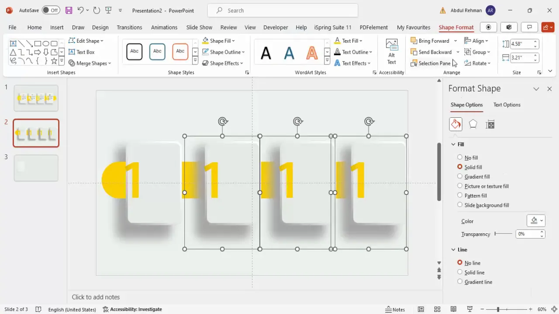Viewport: 559px width, 314px height.
Task: Choose the black A WordArt style
Action: pos(266,53)
